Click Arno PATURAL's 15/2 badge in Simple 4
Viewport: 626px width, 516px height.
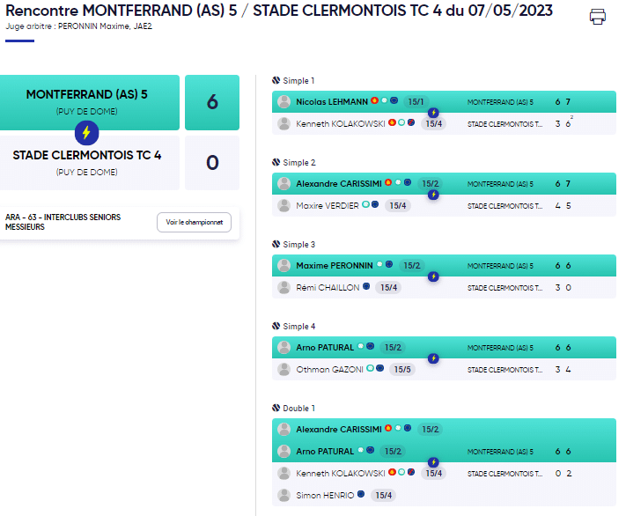coord(393,348)
